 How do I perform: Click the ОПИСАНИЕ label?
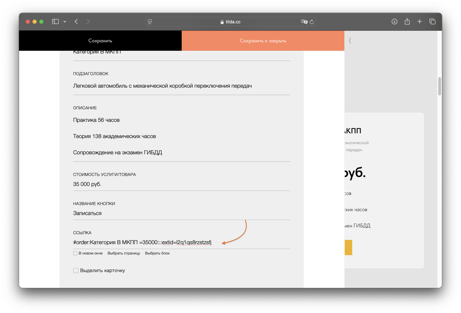pos(85,108)
